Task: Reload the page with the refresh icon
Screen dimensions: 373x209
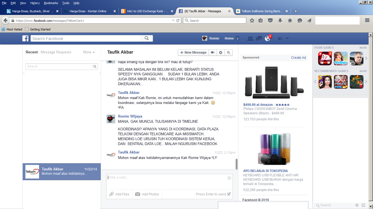Action: 178,21
